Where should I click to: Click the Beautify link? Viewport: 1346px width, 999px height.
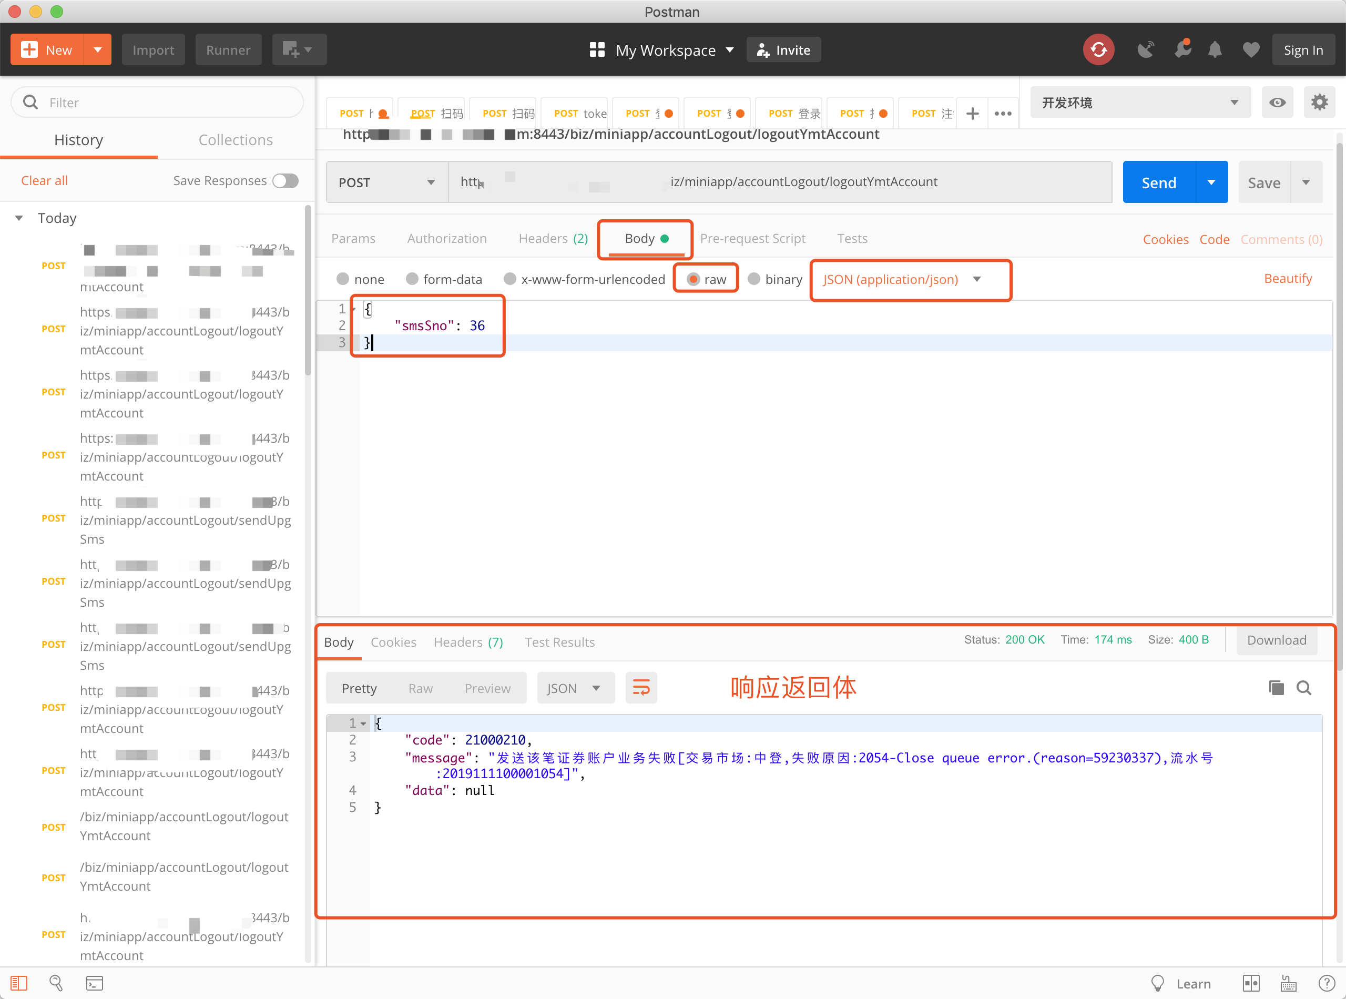1288,278
